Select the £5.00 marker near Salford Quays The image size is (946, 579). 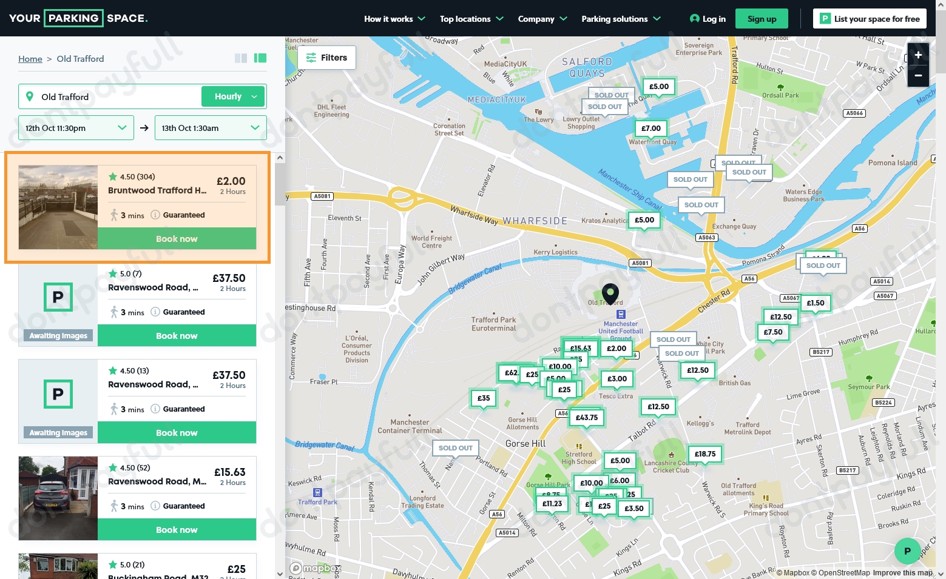point(659,87)
